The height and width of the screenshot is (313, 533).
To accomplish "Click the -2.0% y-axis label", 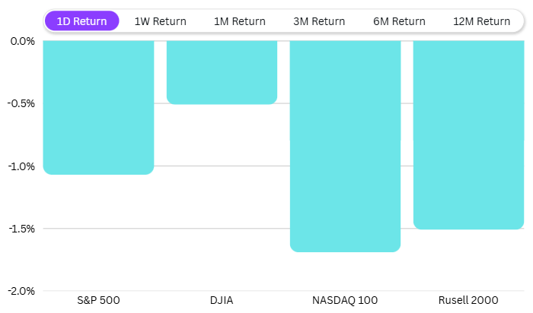I will click(x=21, y=291).
